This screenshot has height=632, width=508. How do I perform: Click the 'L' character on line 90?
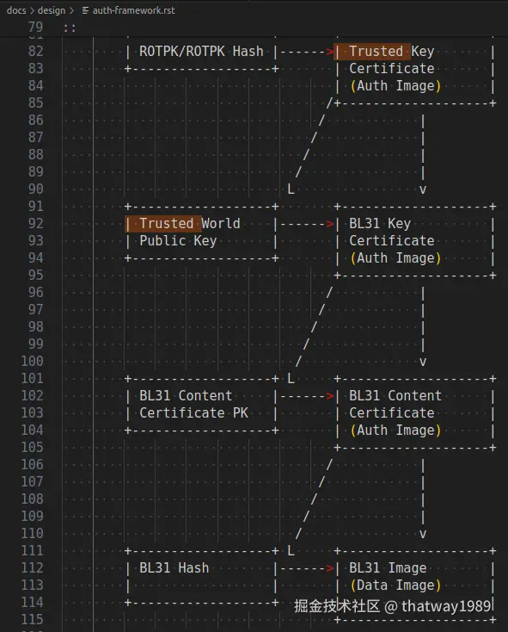click(291, 189)
